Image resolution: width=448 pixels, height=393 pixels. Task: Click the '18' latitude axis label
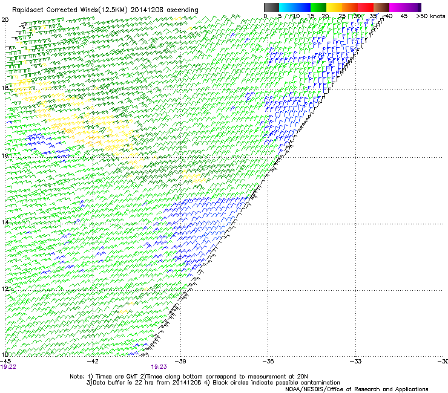click(5, 88)
